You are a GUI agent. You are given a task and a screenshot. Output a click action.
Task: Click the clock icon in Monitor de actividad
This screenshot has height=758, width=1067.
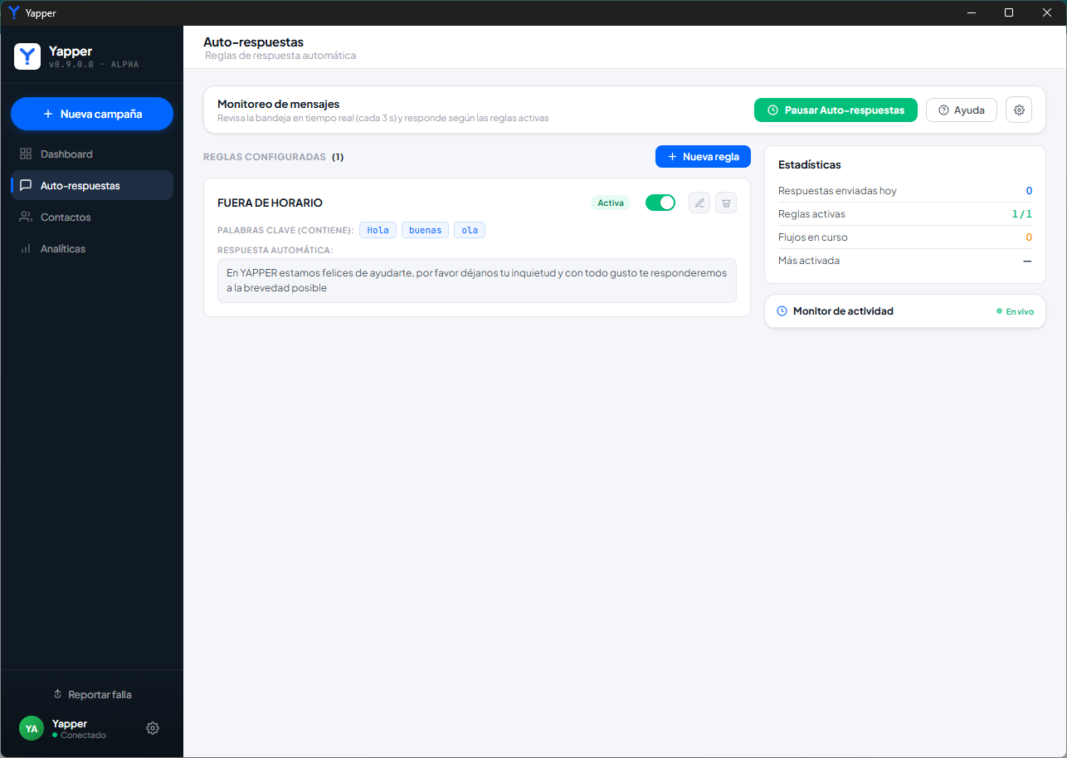(x=782, y=311)
